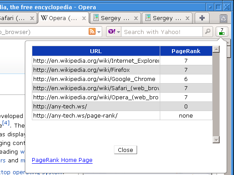The width and height of the screenshot is (234, 175).
Task: Close the Opera Wikipedia tab
Action: (84, 18)
